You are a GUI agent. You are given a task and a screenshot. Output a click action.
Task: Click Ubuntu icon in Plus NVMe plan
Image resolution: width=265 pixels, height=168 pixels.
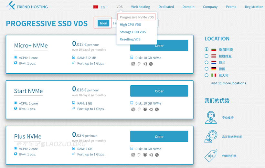151,155
